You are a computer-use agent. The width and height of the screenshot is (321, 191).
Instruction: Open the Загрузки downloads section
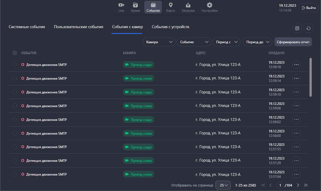click(x=188, y=7)
